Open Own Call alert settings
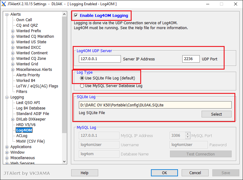 click(x=24, y=20)
